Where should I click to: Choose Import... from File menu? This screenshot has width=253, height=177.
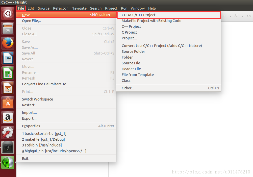coord(66,113)
